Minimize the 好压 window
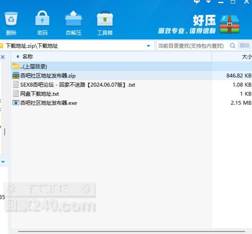The width and height of the screenshot is (252, 234). click(x=221, y=2)
